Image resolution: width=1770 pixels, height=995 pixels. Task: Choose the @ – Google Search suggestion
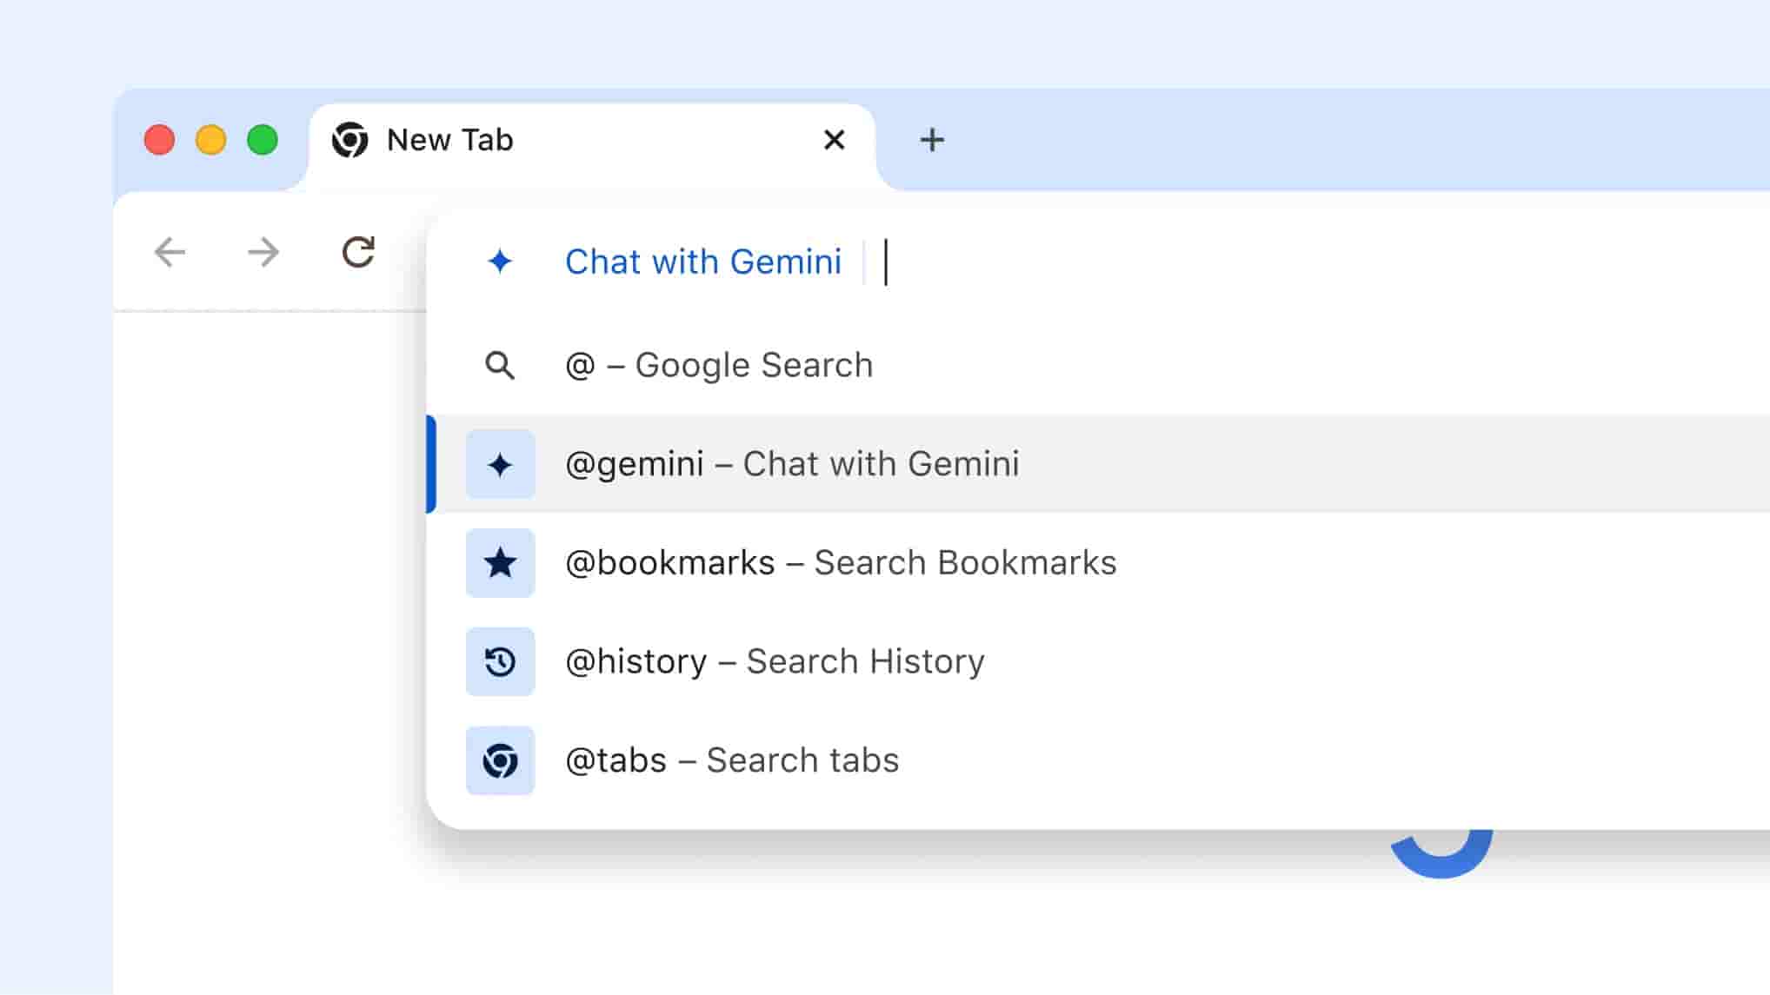pyautogui.click(x=719, y=365)
